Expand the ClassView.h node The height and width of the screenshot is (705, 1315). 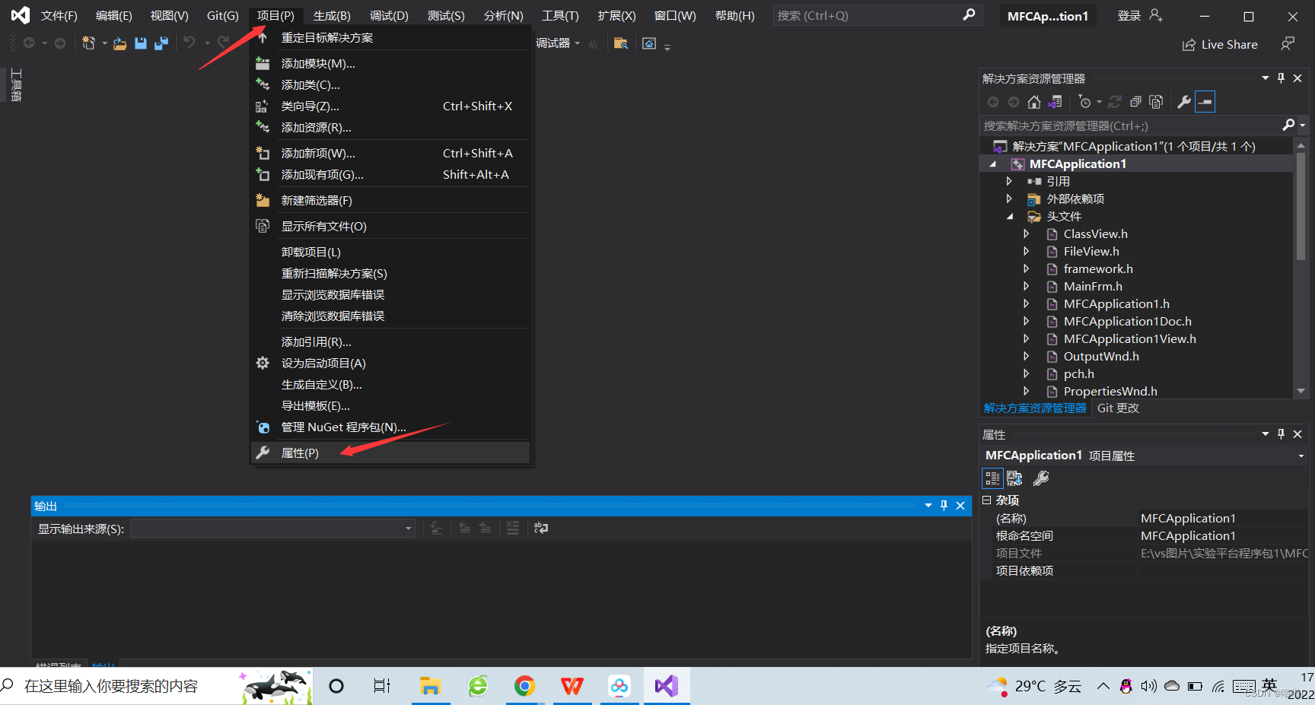pyautogui.click(x=1026, y=233)
